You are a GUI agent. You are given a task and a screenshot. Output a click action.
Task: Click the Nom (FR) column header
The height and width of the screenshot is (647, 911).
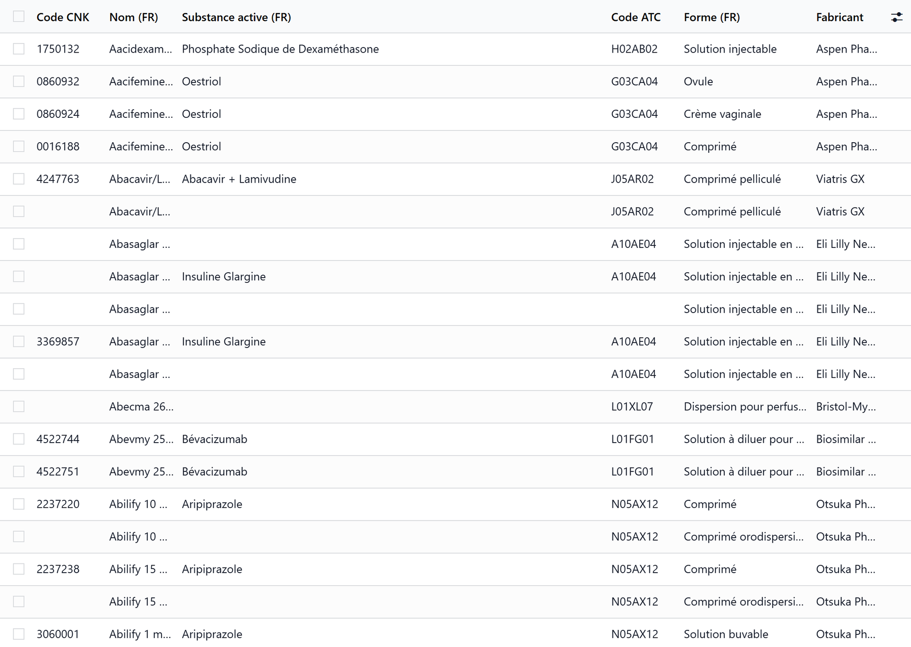pyautogui.click(x=134, y=17)
